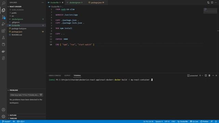Screen dimensions: 219x123
Task: Switch to the .dockerignore tab
Action: 75,2
